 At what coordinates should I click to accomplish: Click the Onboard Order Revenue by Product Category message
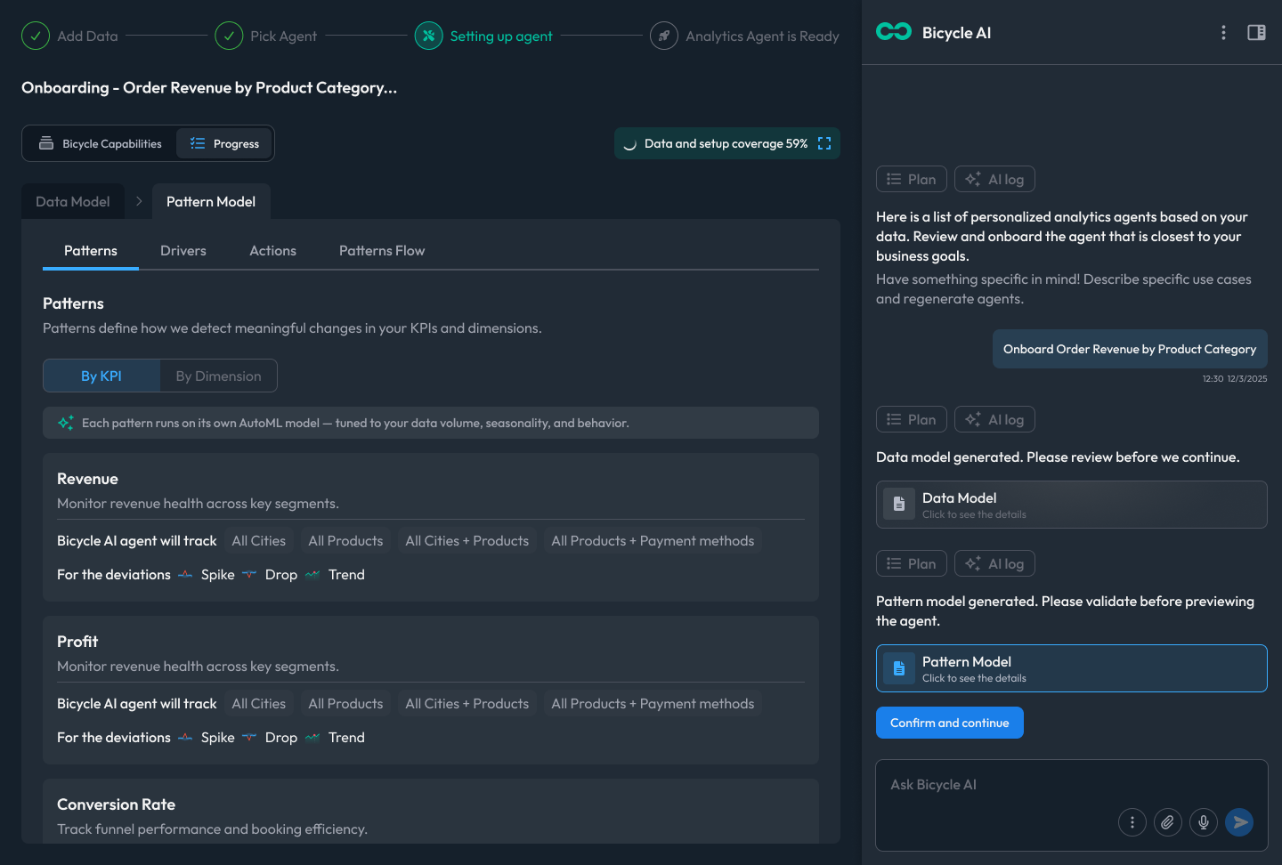pyautogui.click(x=1130, y=349)
